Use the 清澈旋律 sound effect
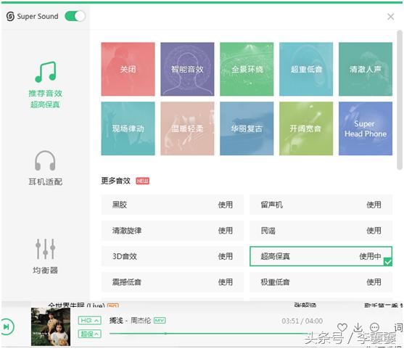Screen dimensions: 404x349 225,231
